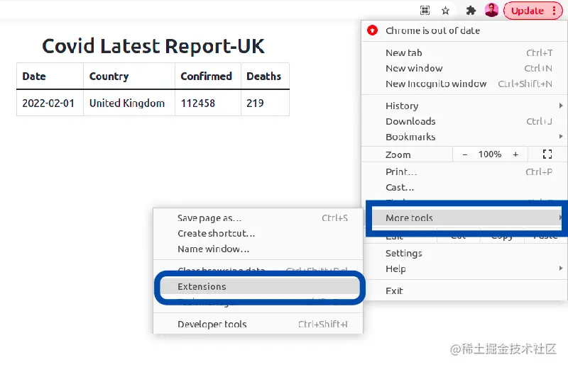The height and width of the screenshot is (367, 568).
Task: Open a New tab from the menu
Action: (x=464, y=53)
